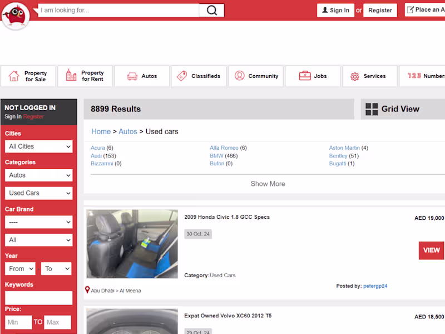Open the Year From dropdown

click(20, 269)
